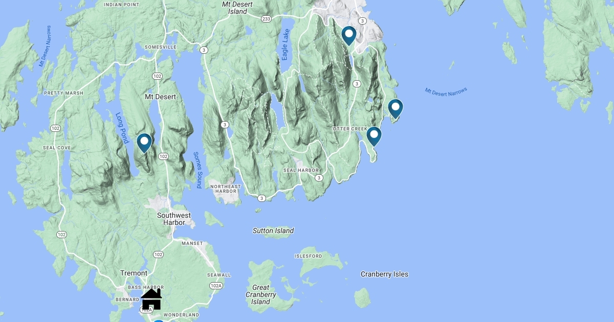
Task: Click the Cranberry Isles label
Action: click(x=384, y=274)
